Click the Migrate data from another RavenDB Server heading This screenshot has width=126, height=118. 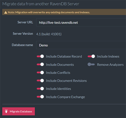41,4
